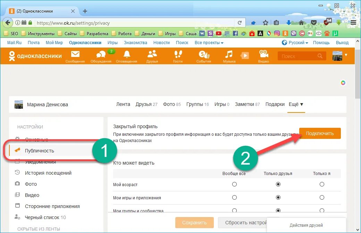Open a new browser tab
Screen dimensions: 361x233
click(85, 11)
